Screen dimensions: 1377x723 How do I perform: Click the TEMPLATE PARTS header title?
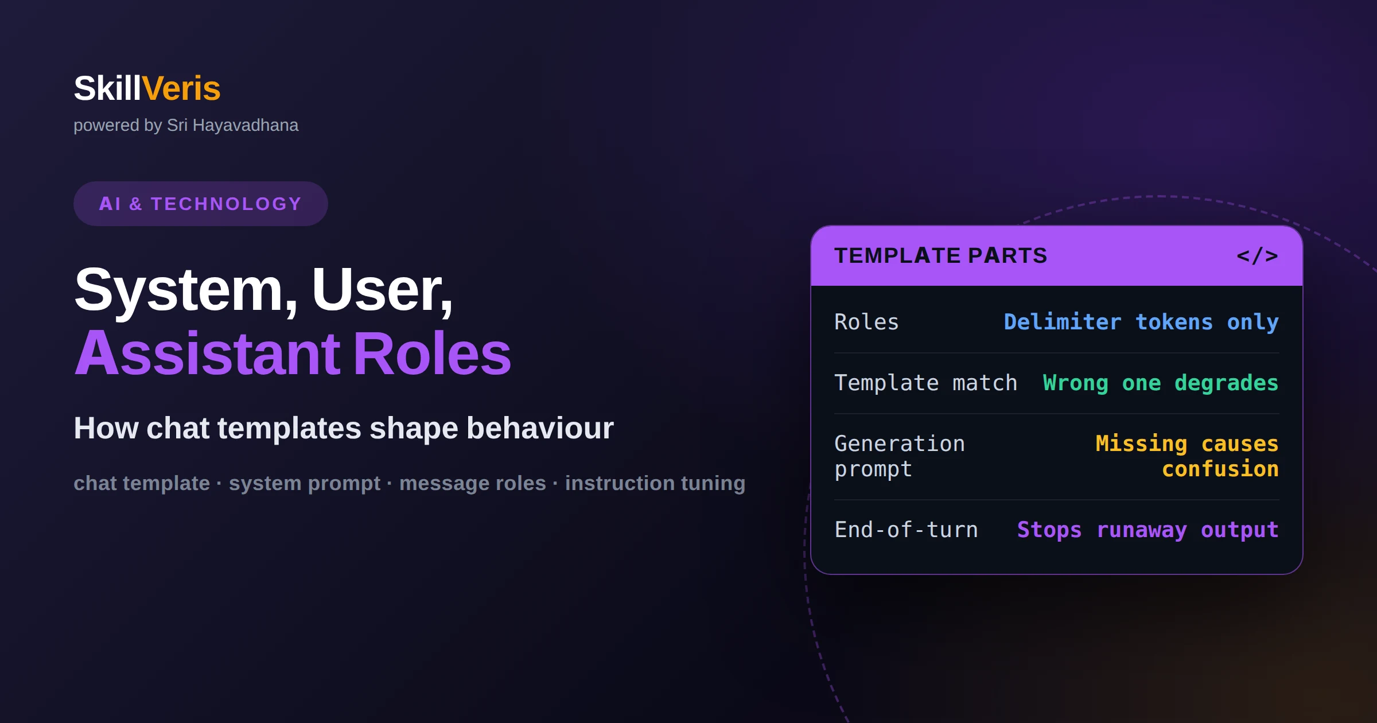click(941, 256)
